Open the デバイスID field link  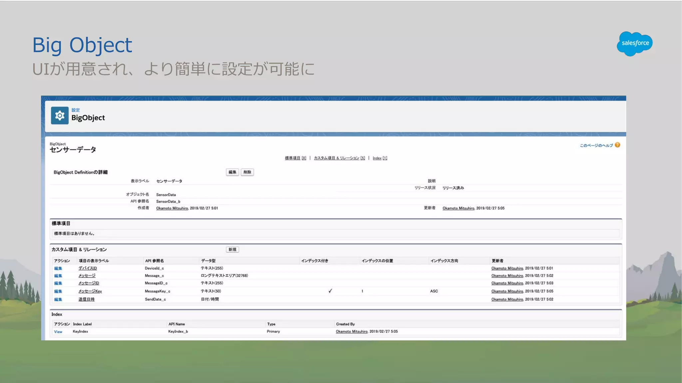(88, 268)
